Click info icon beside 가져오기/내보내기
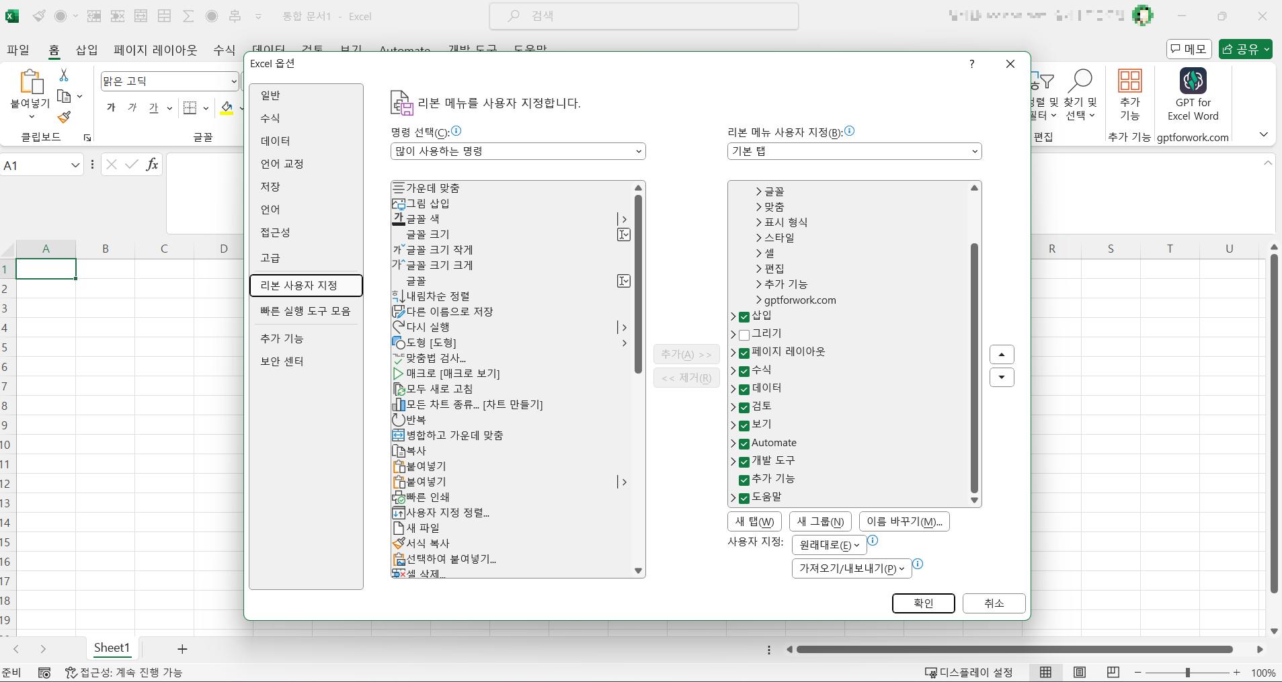The height and width of the screenshot is (682, 1282). tap(918, 564)
